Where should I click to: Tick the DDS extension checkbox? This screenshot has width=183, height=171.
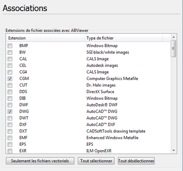pos(10,92)
